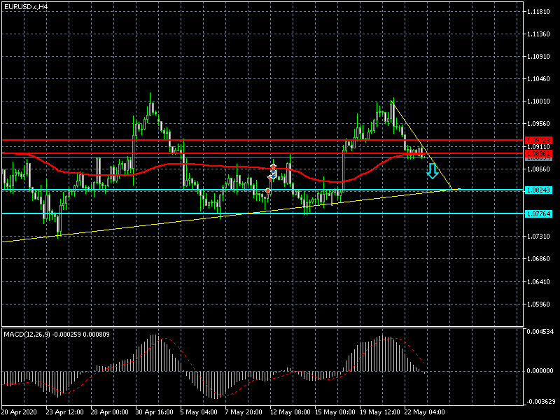Click the -0.003629 value on the MACD scale

[x=540, y=401]
